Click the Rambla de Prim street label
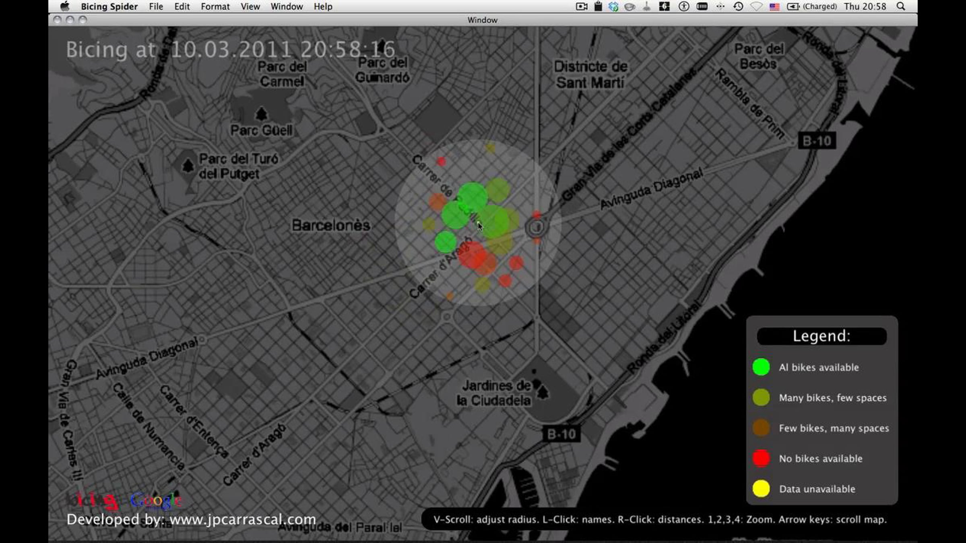Viewport: 966px width, 543px height. pyautogui.click(x=749, y=103)
